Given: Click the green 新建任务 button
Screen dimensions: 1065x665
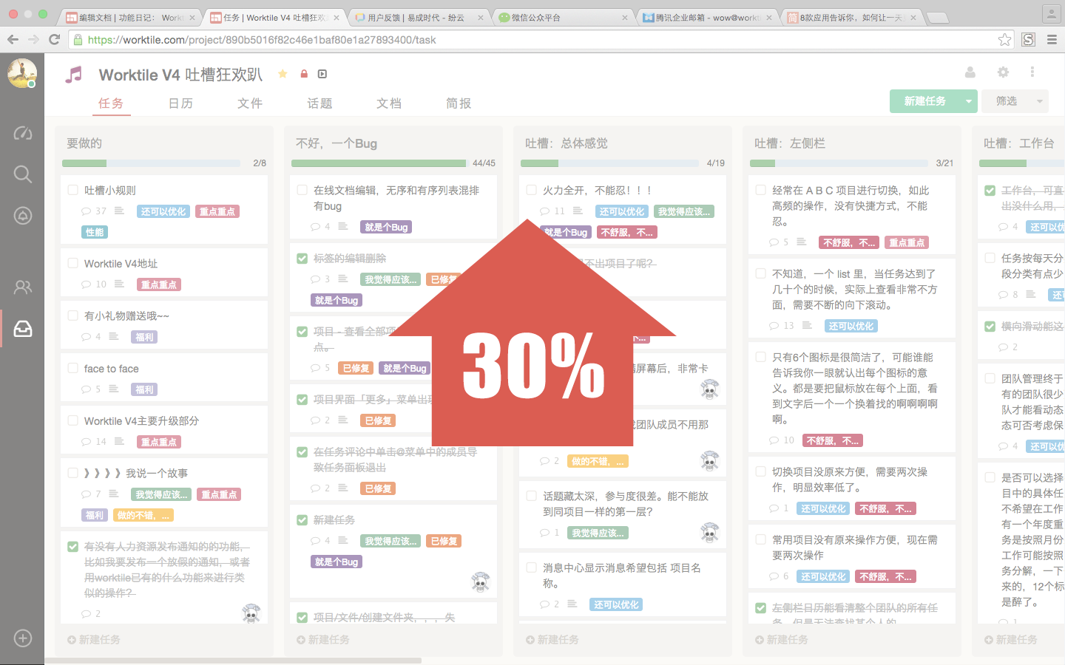Looking at the screenshot, I should pos(925,101).
